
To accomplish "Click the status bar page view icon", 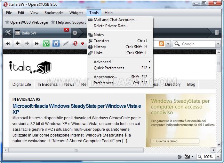I will tap(179, 157).
